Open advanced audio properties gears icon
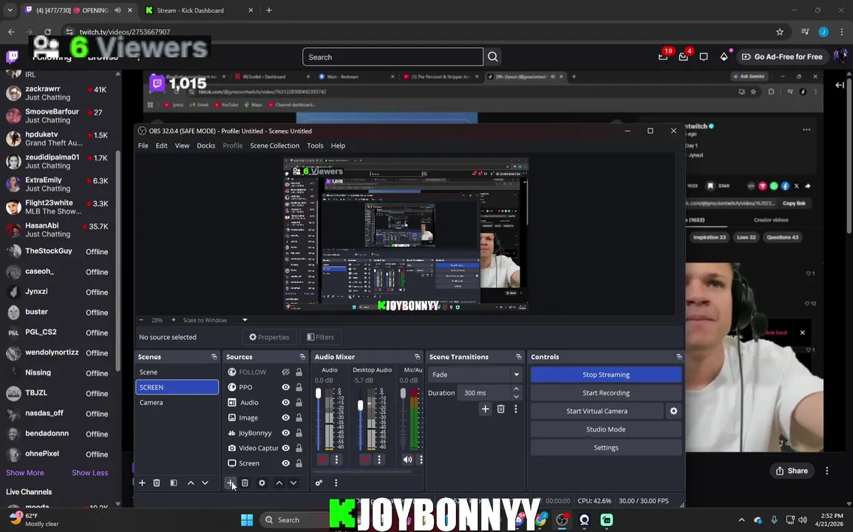The image size is (853, 532). (319, 482)
